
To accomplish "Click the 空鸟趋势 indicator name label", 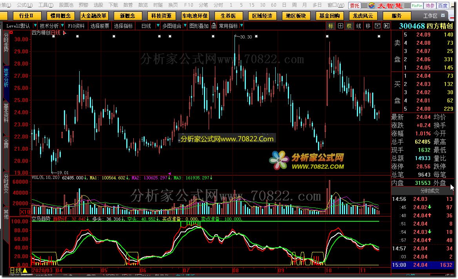I will point(41,219).
